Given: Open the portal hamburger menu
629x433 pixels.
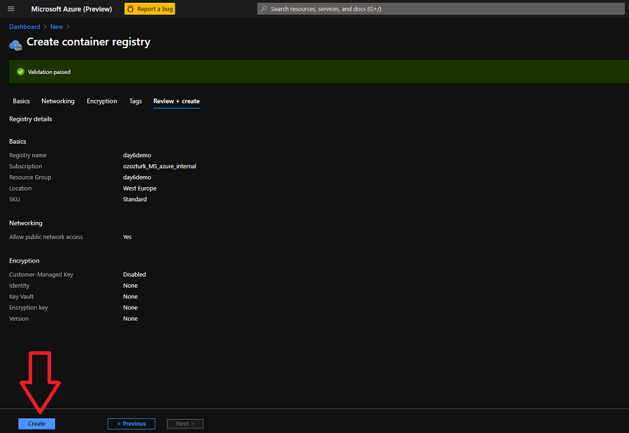Looking at the screenshot, I should click(x=10, y=9).
